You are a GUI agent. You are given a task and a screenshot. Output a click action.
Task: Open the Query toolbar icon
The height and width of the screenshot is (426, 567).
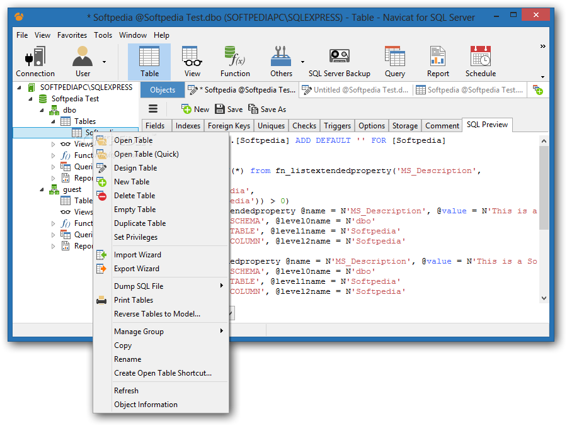(x=394, y=62)
